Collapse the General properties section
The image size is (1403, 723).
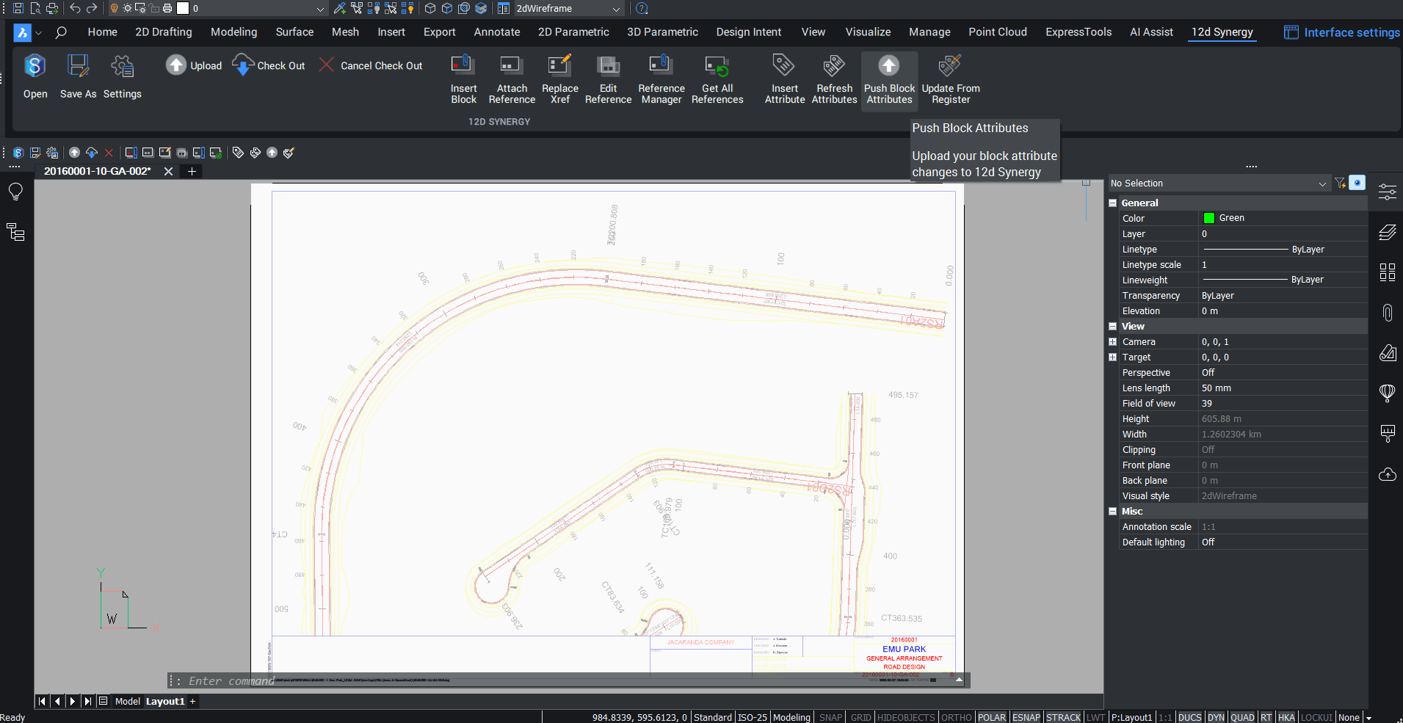coord(1113,203)
